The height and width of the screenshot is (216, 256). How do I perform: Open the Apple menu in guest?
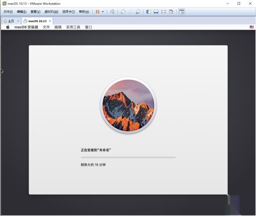coord(8,27)
